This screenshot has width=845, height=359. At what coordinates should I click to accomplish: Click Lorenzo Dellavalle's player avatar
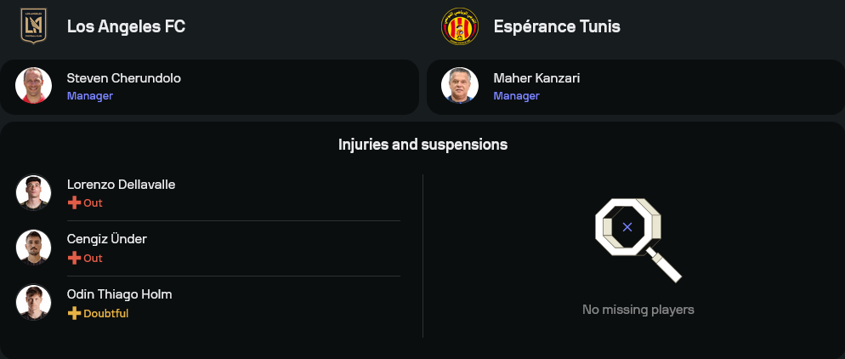[34, 192]
